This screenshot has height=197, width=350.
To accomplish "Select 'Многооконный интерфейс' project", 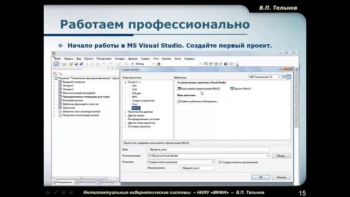I will pyautogui.click(x=79, y=93).
